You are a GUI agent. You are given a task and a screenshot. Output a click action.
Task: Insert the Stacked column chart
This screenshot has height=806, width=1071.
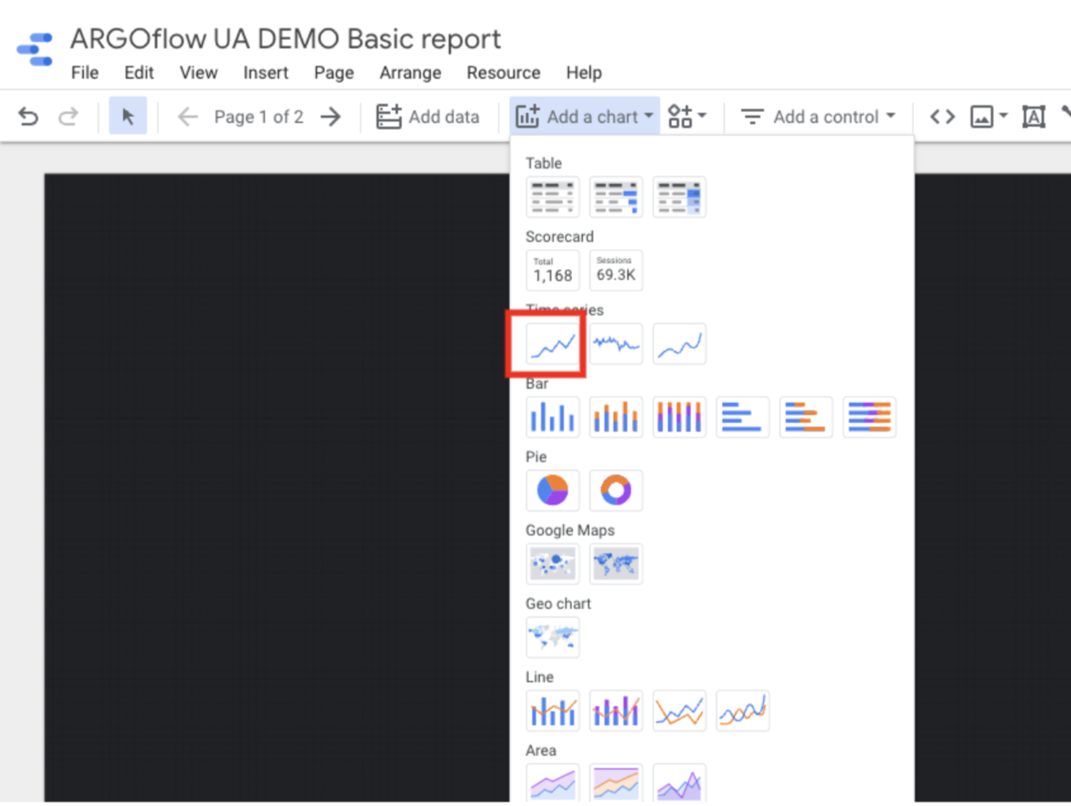click(x=616, y=417)
